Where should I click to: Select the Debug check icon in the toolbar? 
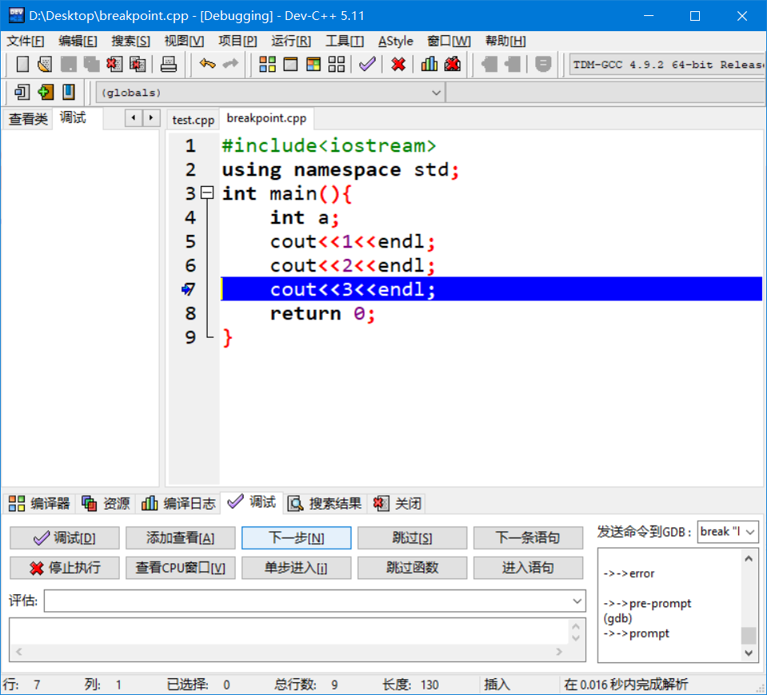pyautogui.click(x=367, y=66)
